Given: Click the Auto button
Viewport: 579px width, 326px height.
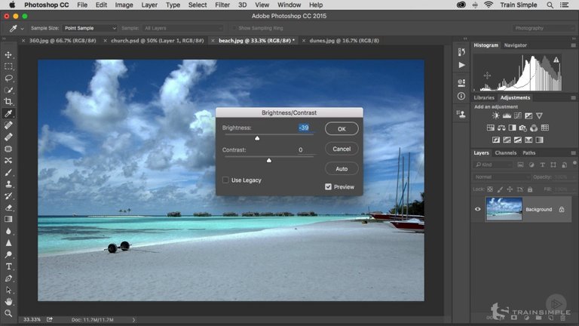Looking at the screenshot, I should (x=342, y=168).
